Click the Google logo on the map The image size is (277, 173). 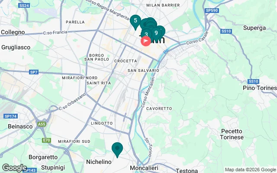pos(14,168)
